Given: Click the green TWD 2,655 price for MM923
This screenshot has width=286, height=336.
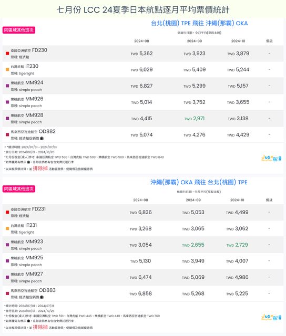Looking at the screenshot, I should 193,245.
